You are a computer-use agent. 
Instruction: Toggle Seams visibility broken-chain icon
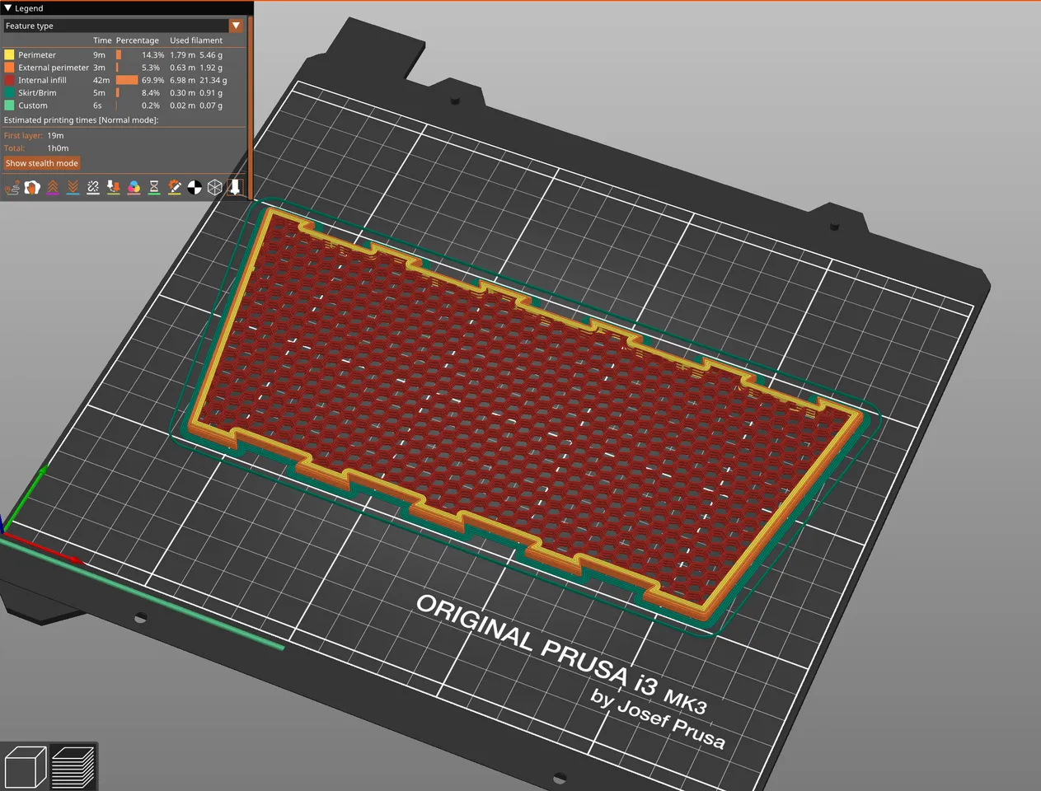coord(93,188)
